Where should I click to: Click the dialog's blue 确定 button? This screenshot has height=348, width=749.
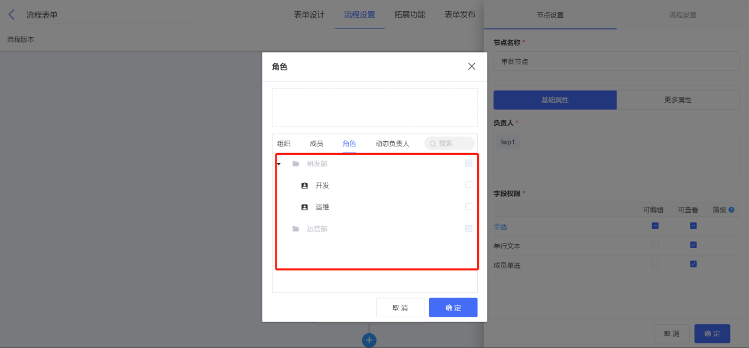453,307
